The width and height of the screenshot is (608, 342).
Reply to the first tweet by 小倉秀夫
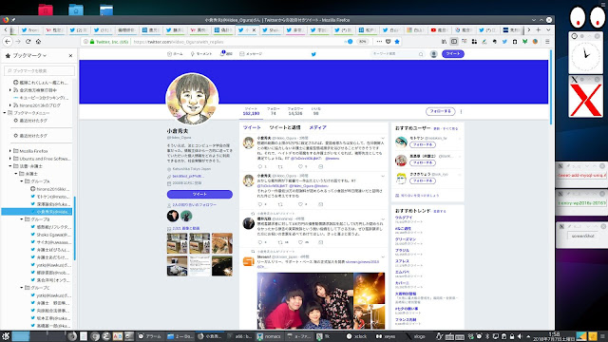click(260, 167)
